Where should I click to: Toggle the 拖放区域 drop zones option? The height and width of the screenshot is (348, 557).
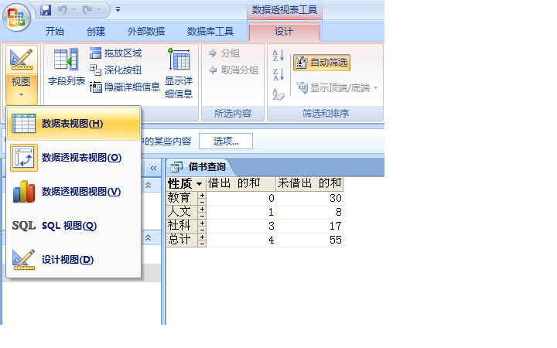pos(116,53)
